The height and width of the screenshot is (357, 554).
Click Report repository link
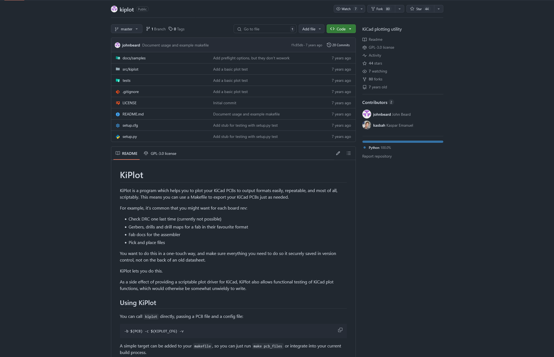pos(377,156)
